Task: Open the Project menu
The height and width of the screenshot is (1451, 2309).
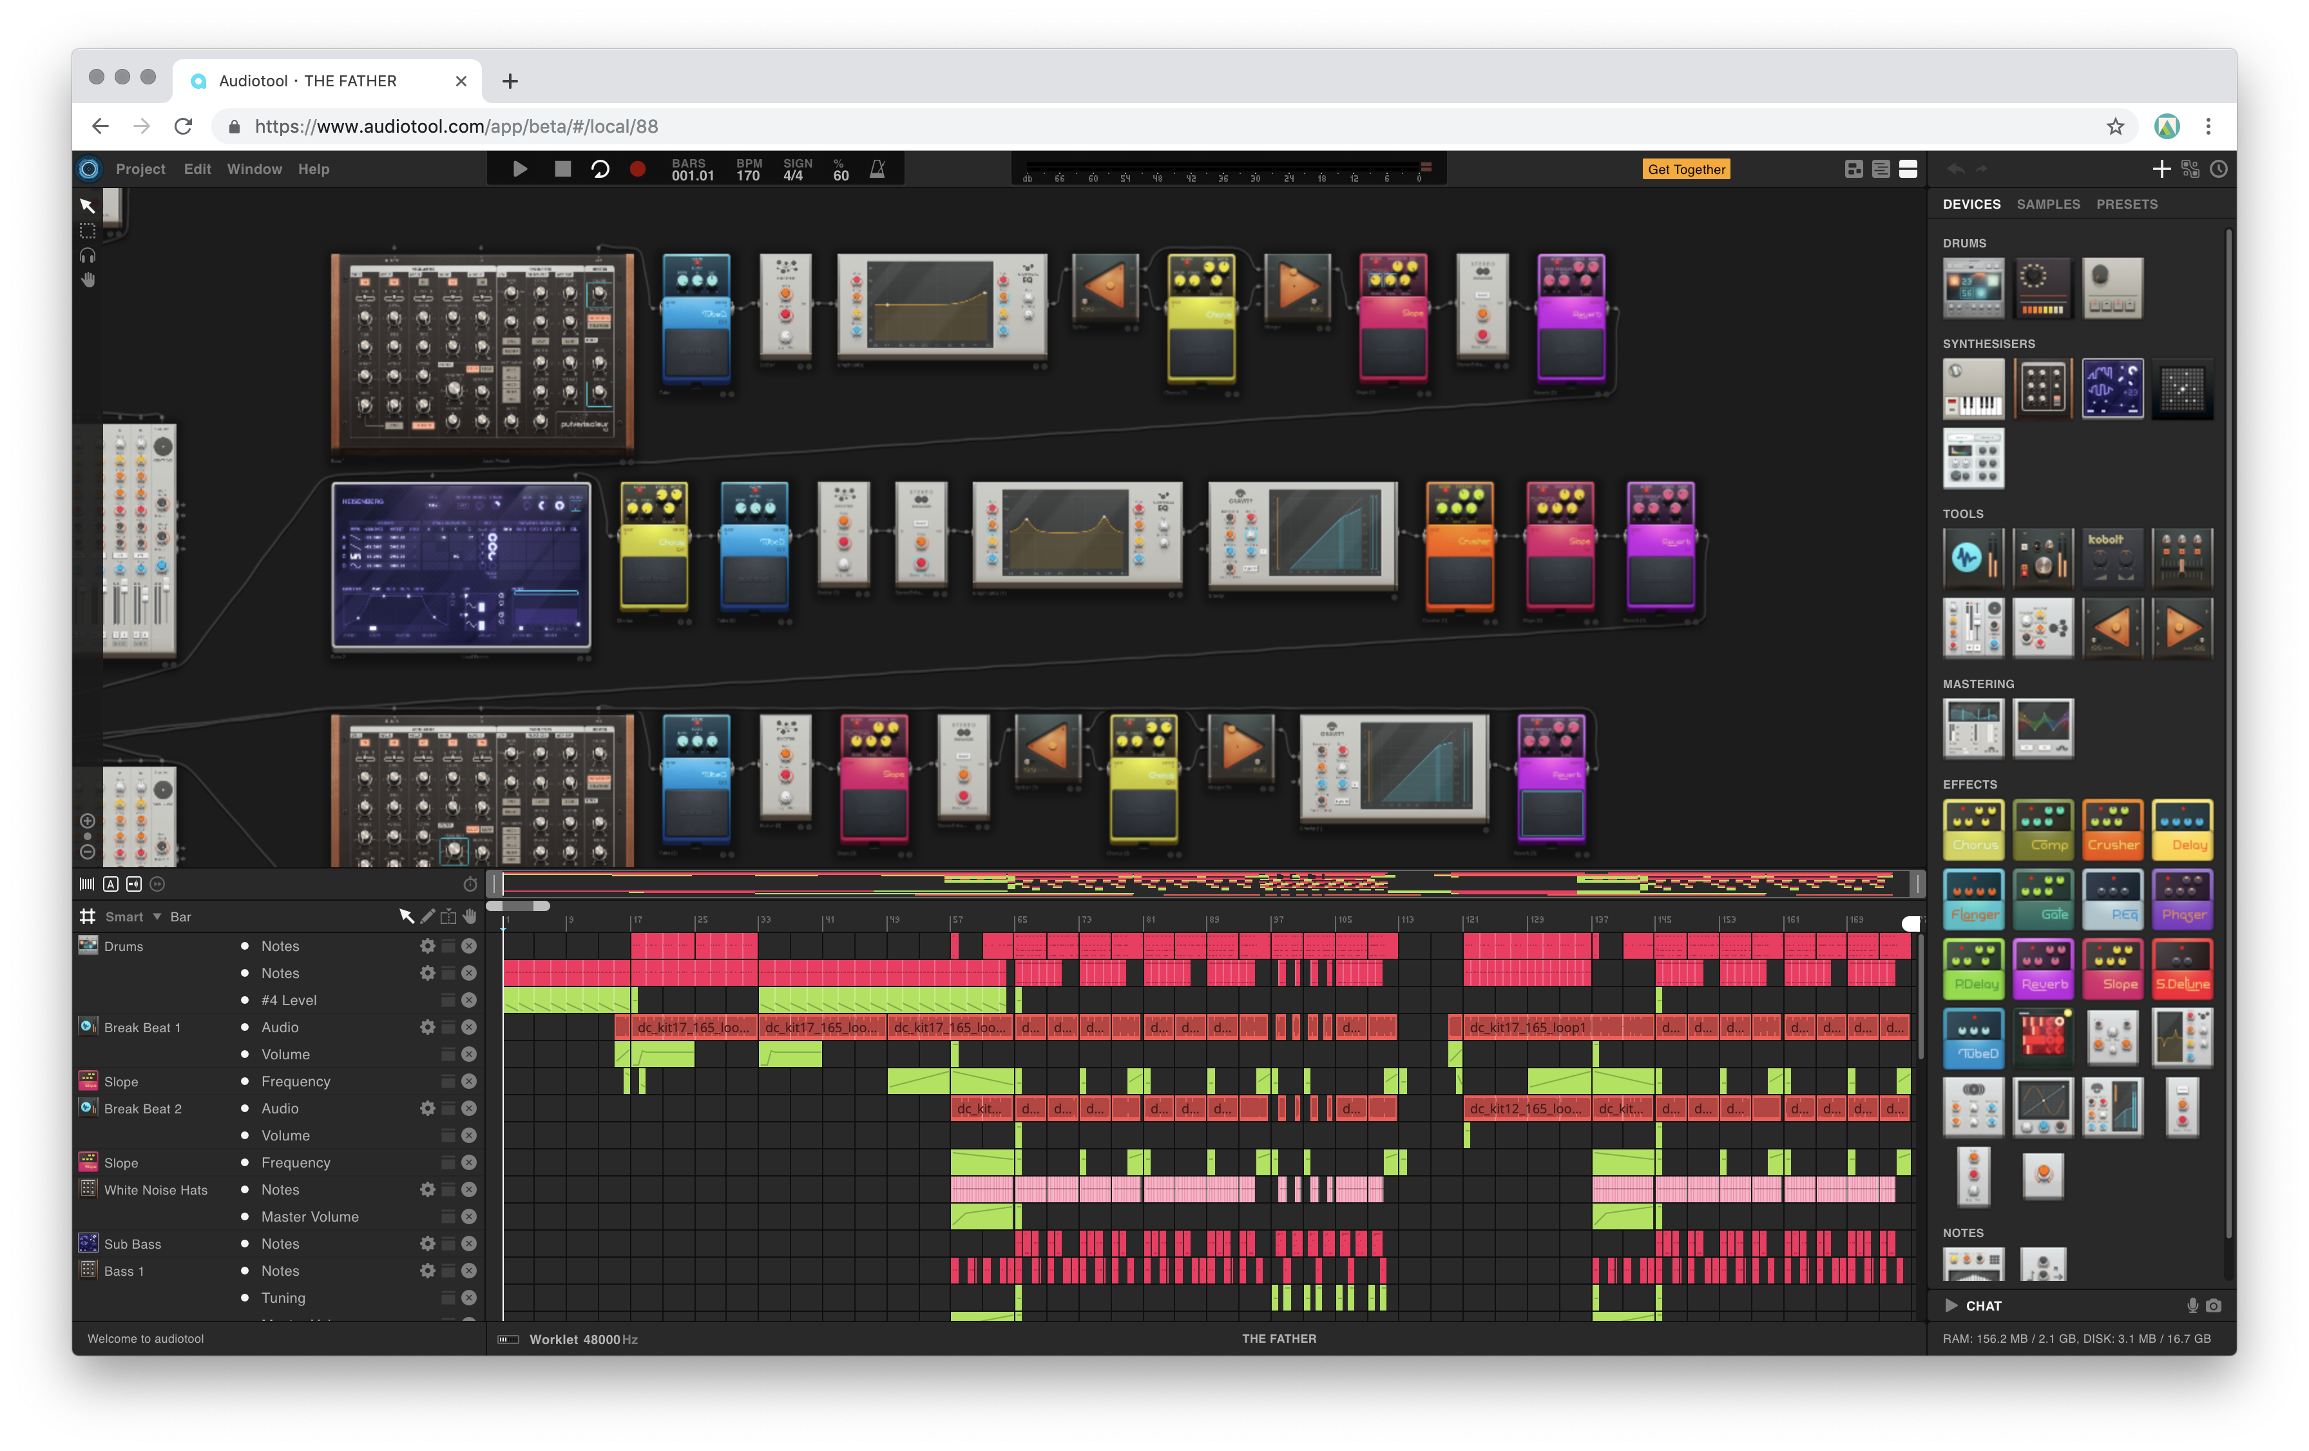Action: (x=140, y=169)
